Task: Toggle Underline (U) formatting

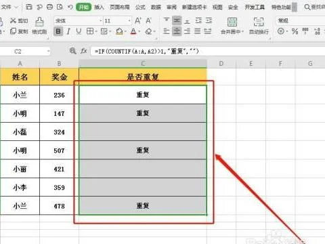Action: point(79,31)
